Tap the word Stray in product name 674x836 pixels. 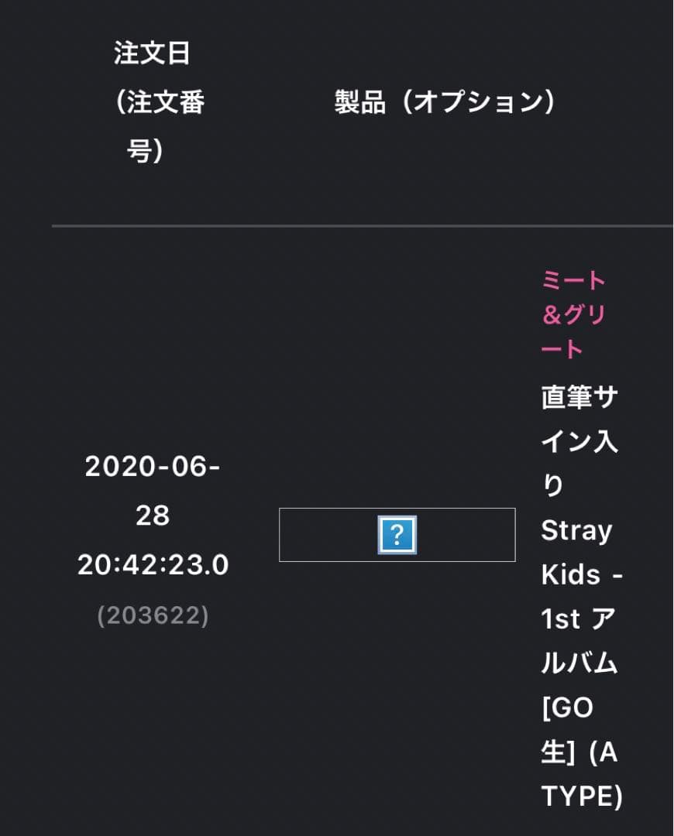(x=576, y=531)
